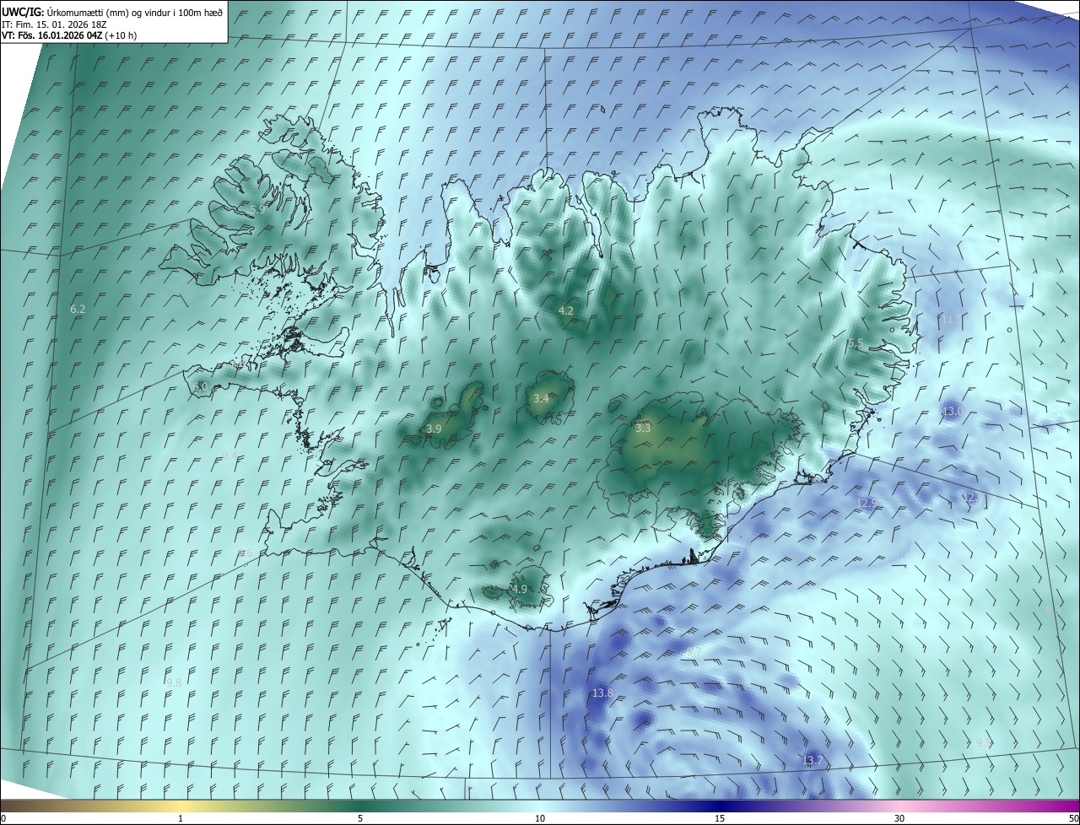Click the 4.9 value on the map
The image size is (1080, 825).
(x=520, y=589)
